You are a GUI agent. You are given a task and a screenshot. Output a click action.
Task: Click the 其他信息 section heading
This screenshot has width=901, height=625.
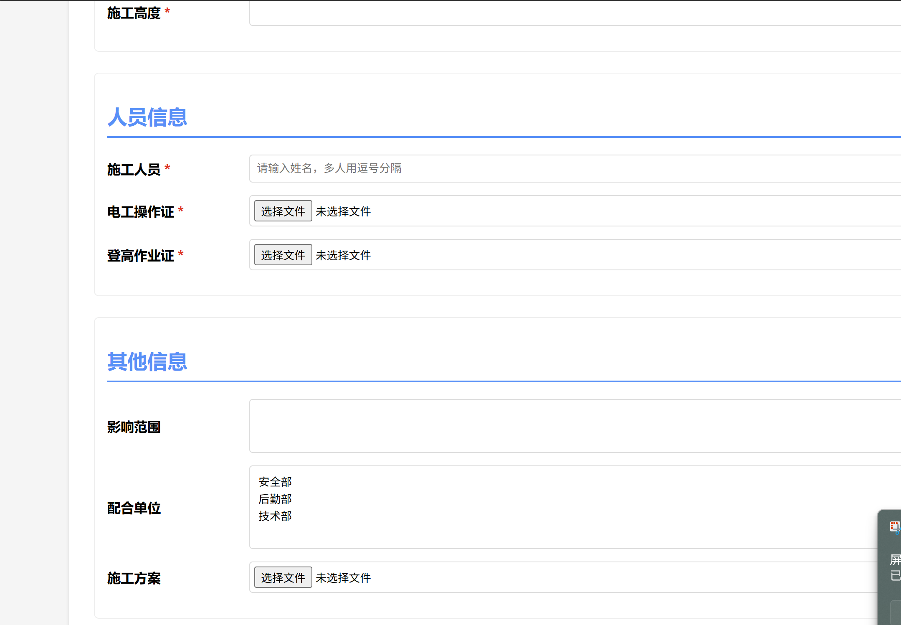click(x=147, y=361)
